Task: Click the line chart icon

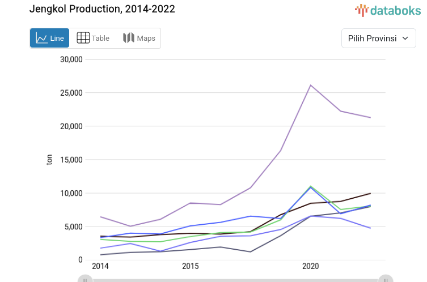Action: 42,38
